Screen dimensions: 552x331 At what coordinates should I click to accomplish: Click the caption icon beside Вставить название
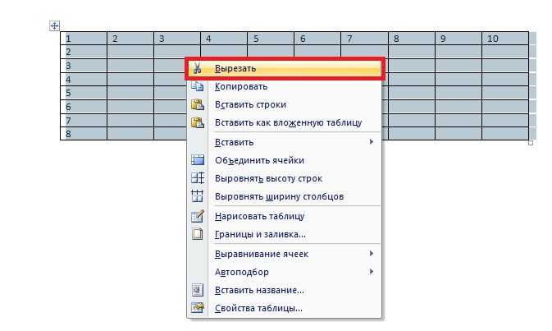click(197, 290)
